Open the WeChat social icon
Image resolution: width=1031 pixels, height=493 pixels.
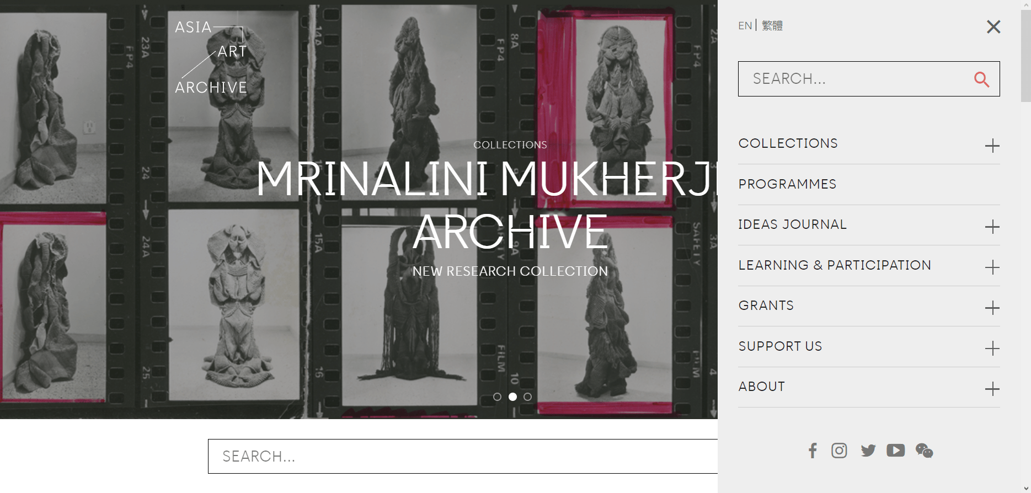tap(925, 451)
